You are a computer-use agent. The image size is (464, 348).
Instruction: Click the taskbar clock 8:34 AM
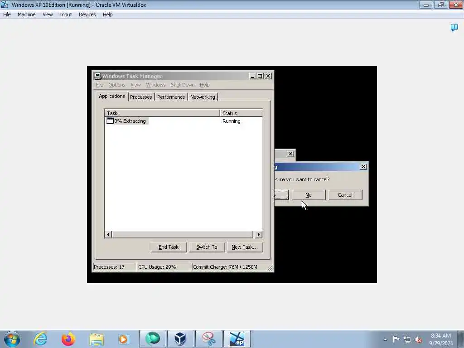441,336
